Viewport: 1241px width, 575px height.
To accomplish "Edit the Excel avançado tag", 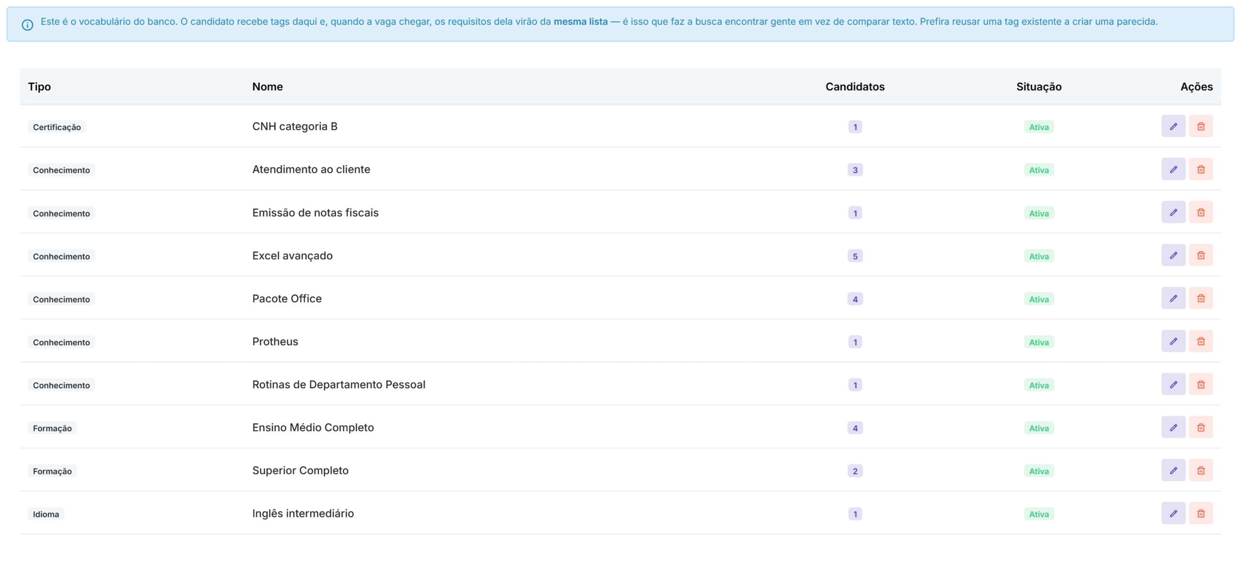I will click(1173, 256).
